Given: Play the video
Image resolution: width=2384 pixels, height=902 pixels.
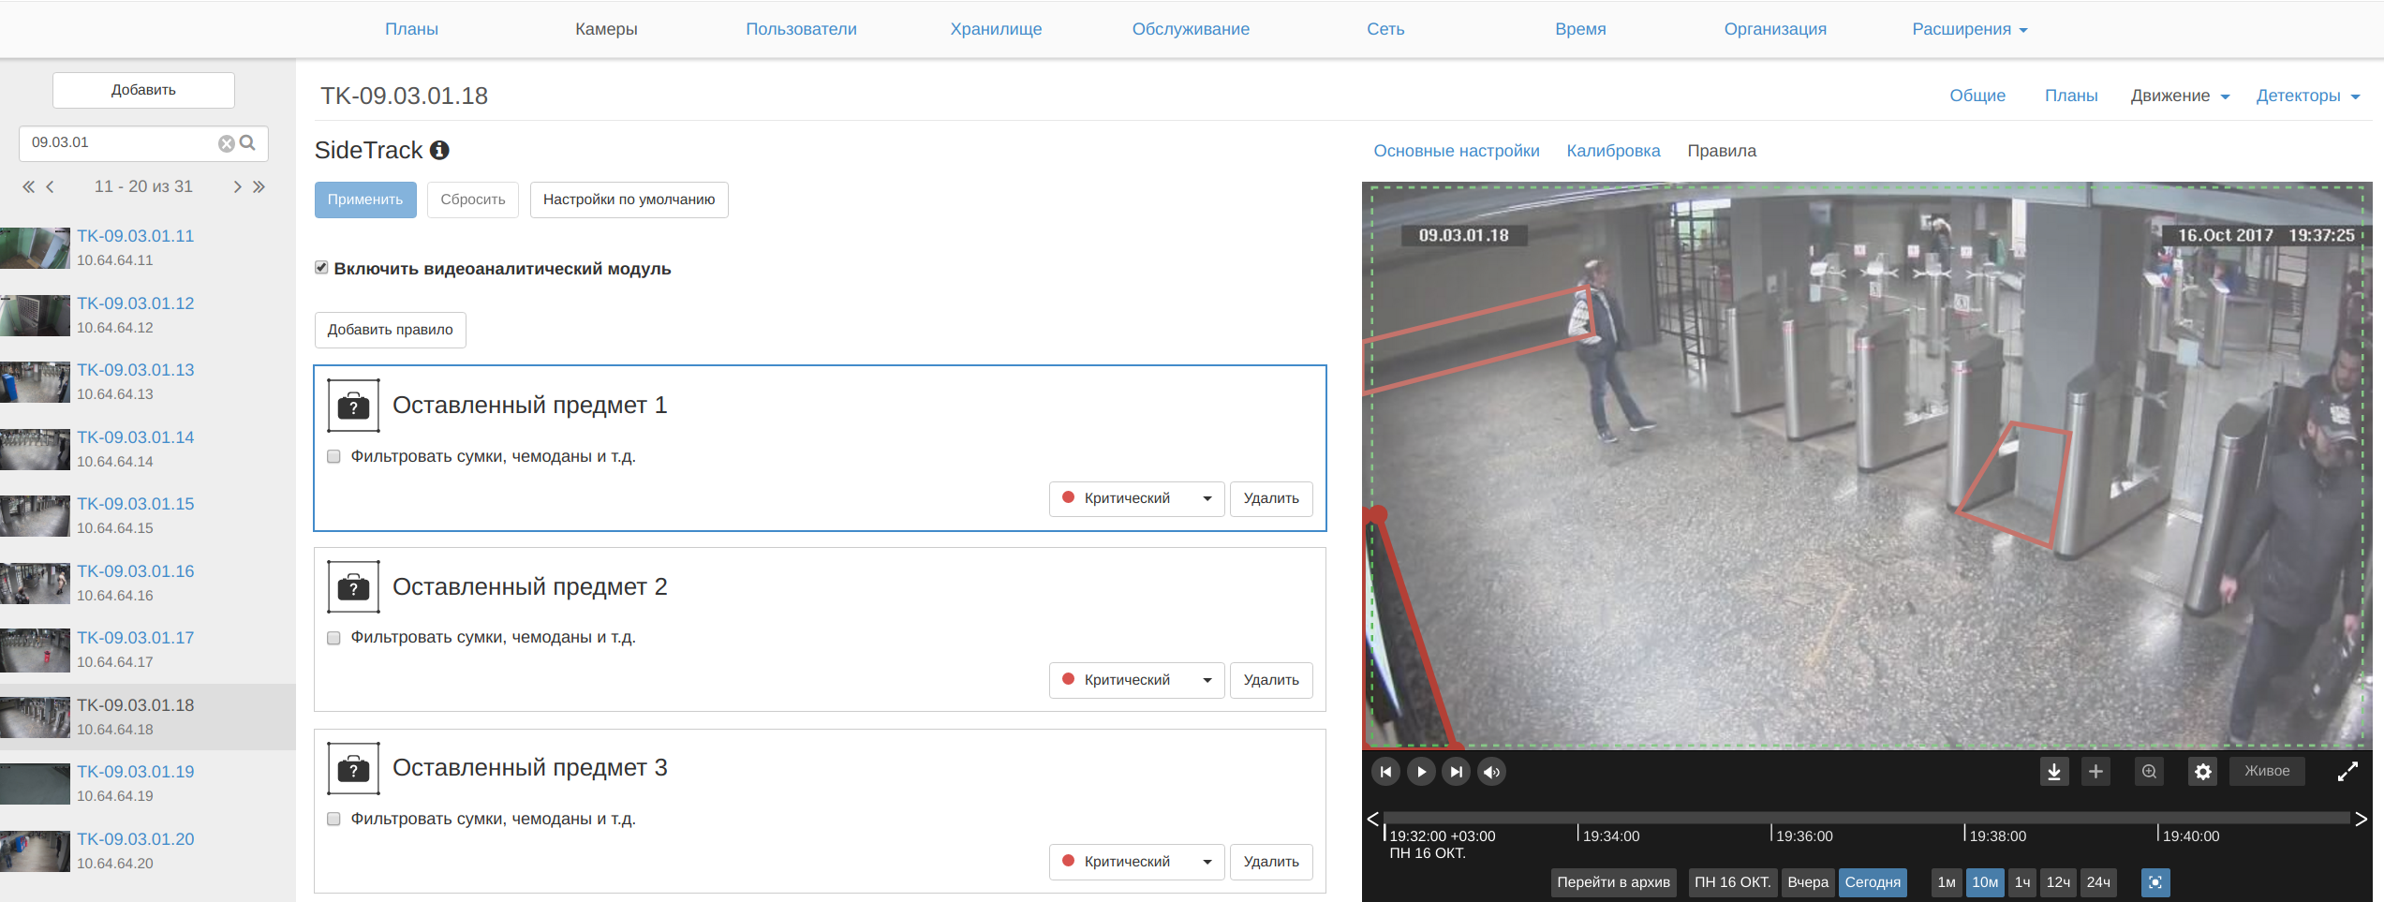Looking at the screenshot, I should tap(1421, 772).
